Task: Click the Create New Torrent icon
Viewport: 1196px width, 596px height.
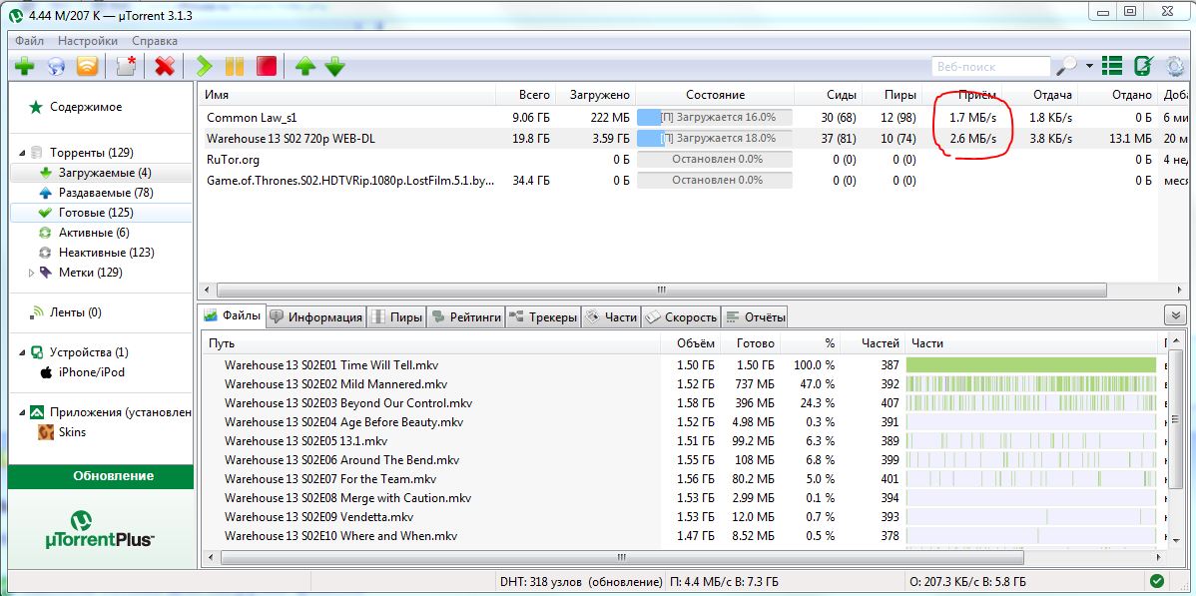Action: [126, 67]
